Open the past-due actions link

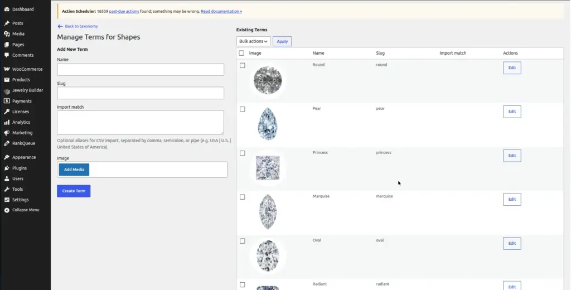[124, 11]
